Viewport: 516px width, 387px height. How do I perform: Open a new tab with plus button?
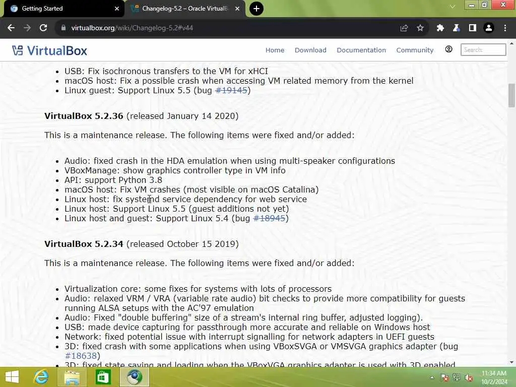[256, 9]
